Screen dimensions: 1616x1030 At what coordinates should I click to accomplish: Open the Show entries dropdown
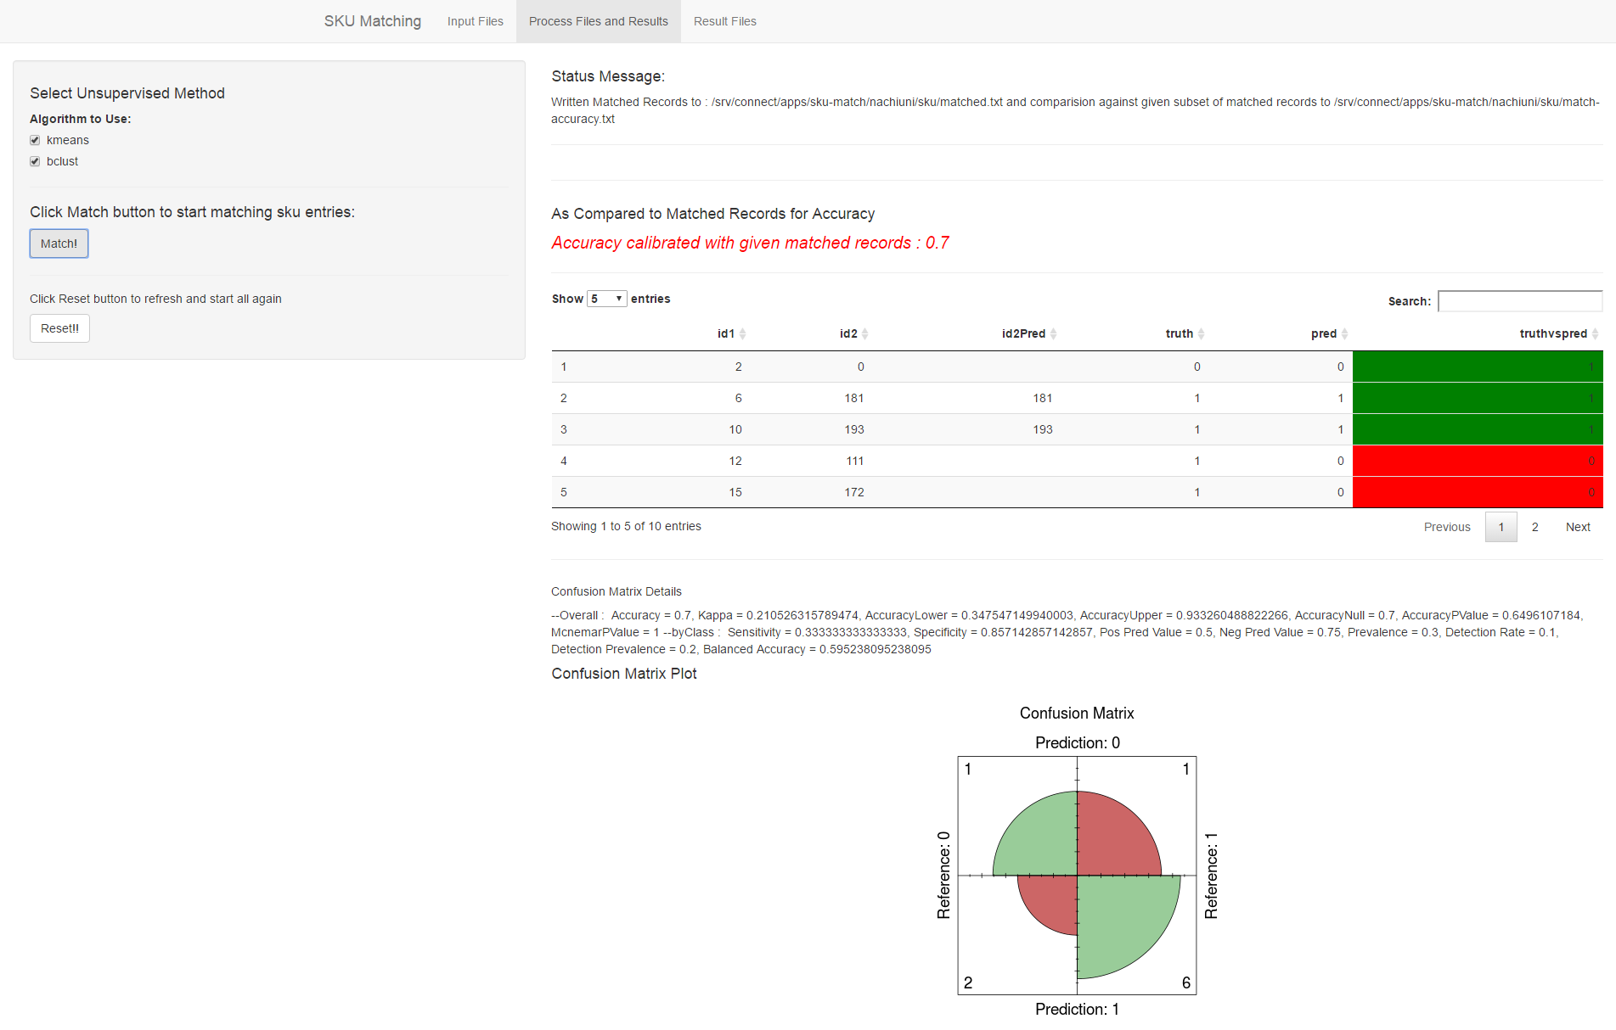tap(606, 299)
